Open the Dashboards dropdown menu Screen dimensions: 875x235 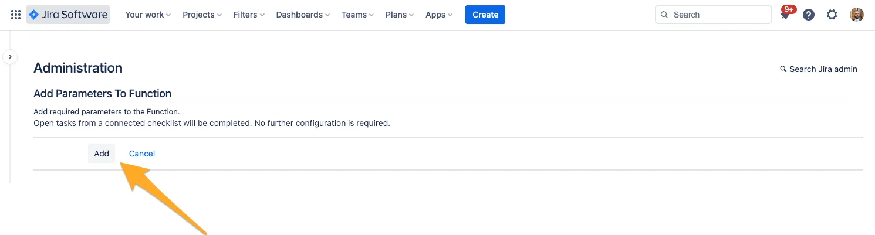[x=303, y=15]
